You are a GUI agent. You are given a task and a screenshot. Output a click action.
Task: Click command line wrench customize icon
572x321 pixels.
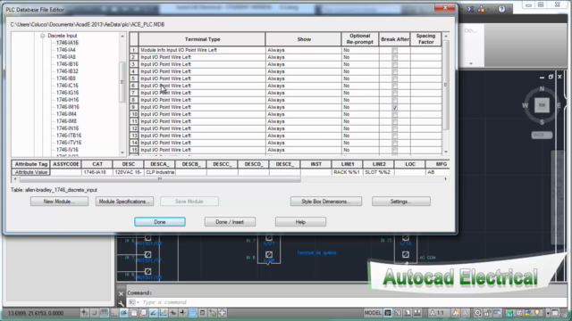(x=122, y=302)
